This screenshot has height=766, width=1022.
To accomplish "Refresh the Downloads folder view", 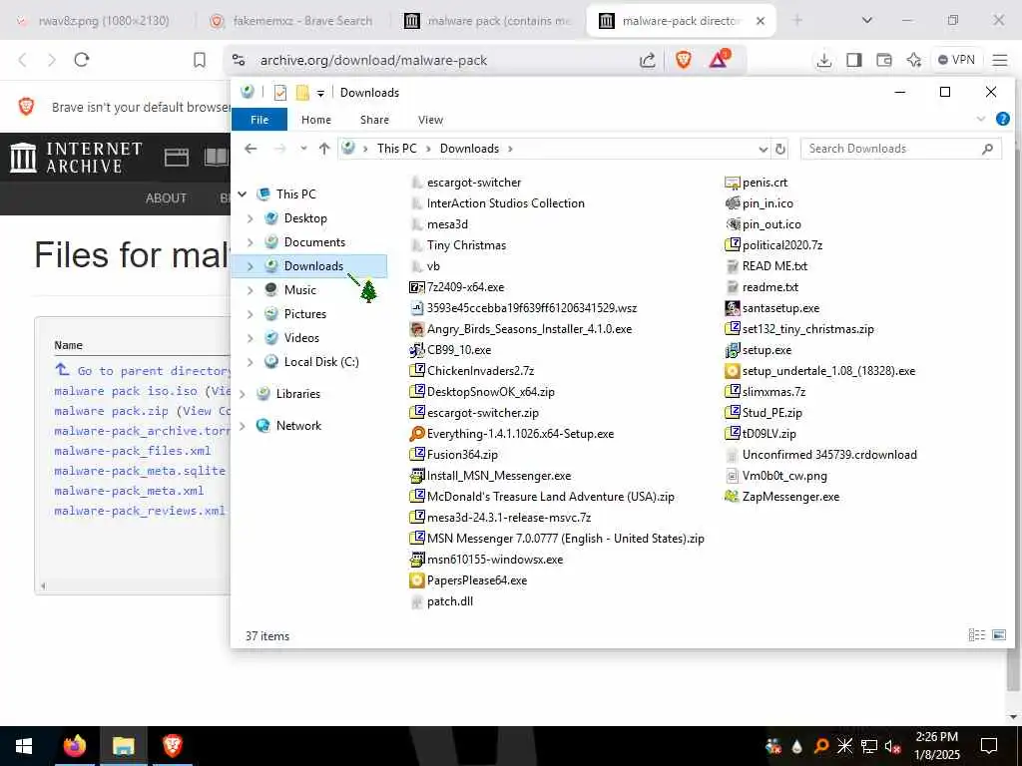I will coord(780,150).
